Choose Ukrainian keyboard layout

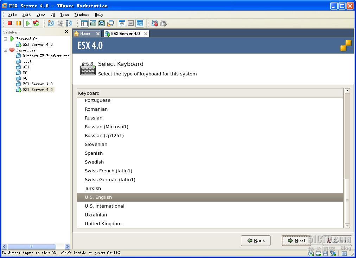coord(210,215)
